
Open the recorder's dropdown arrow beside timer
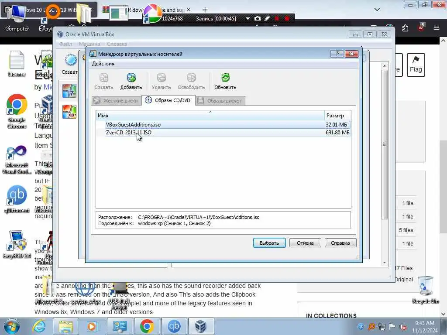(x=248, y=18)
